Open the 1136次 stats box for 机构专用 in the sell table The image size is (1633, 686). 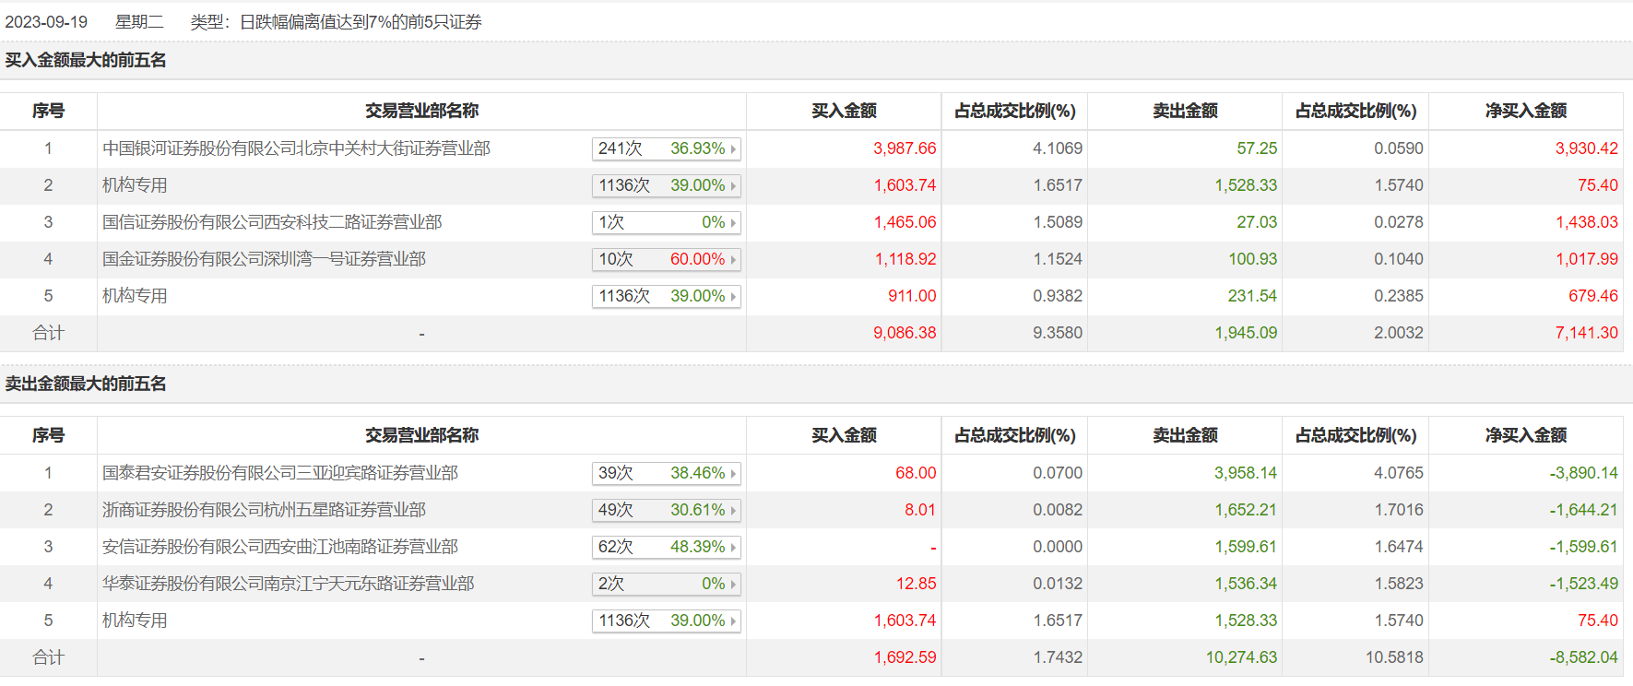coord(666,621)
